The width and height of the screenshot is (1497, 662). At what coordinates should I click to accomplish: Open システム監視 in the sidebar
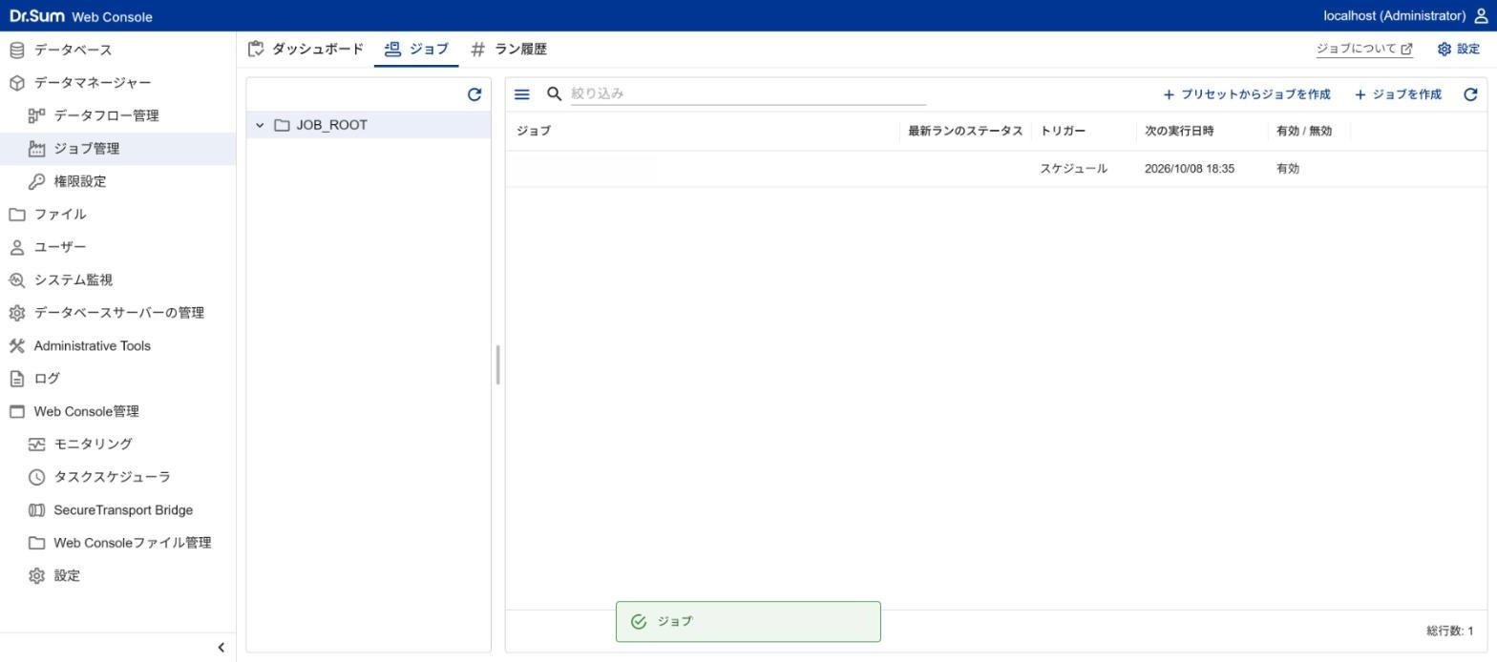[117, 280]
